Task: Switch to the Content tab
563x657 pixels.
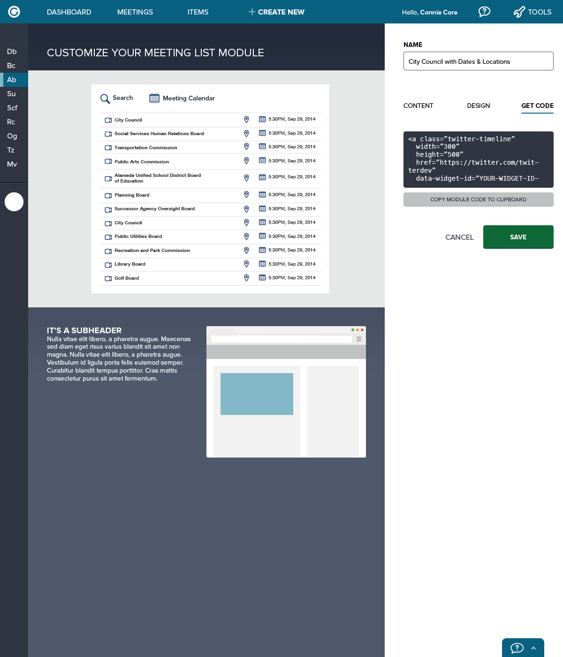Action: (418, 106)
